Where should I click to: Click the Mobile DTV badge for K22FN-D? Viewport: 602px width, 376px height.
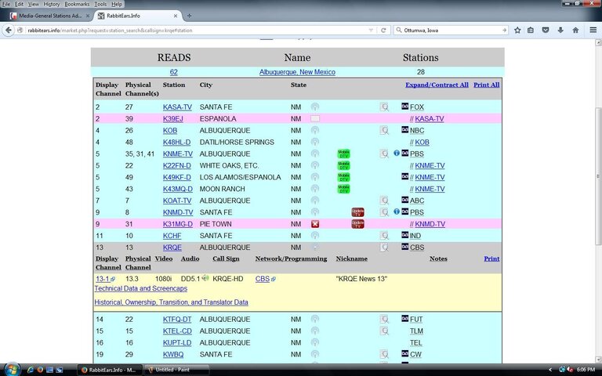click(343, 165)
